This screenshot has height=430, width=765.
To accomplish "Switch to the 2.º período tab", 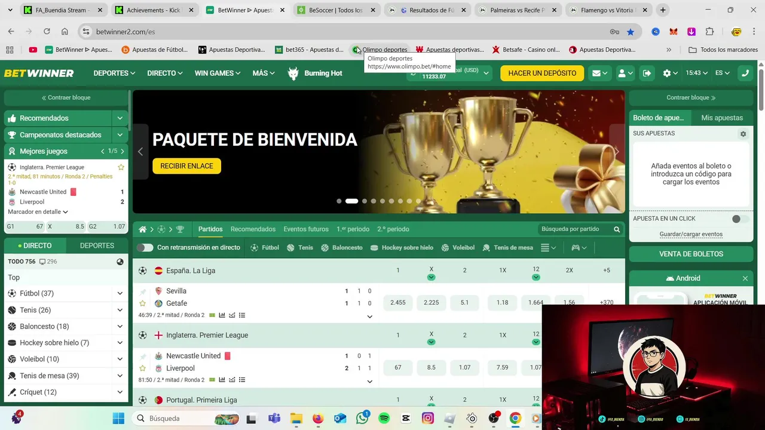I will point(393,229).
